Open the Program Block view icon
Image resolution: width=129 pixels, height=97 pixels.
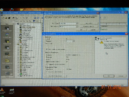tap(7, 28)
